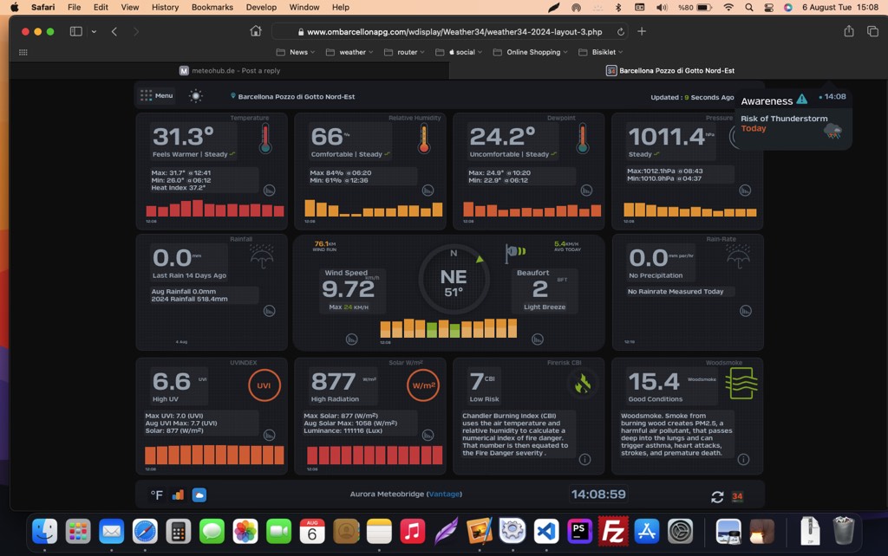The height and width of the screenshot is (556, 888).
Task: Switch units to Fahrenheit
Action: click(x=157, y=495)
